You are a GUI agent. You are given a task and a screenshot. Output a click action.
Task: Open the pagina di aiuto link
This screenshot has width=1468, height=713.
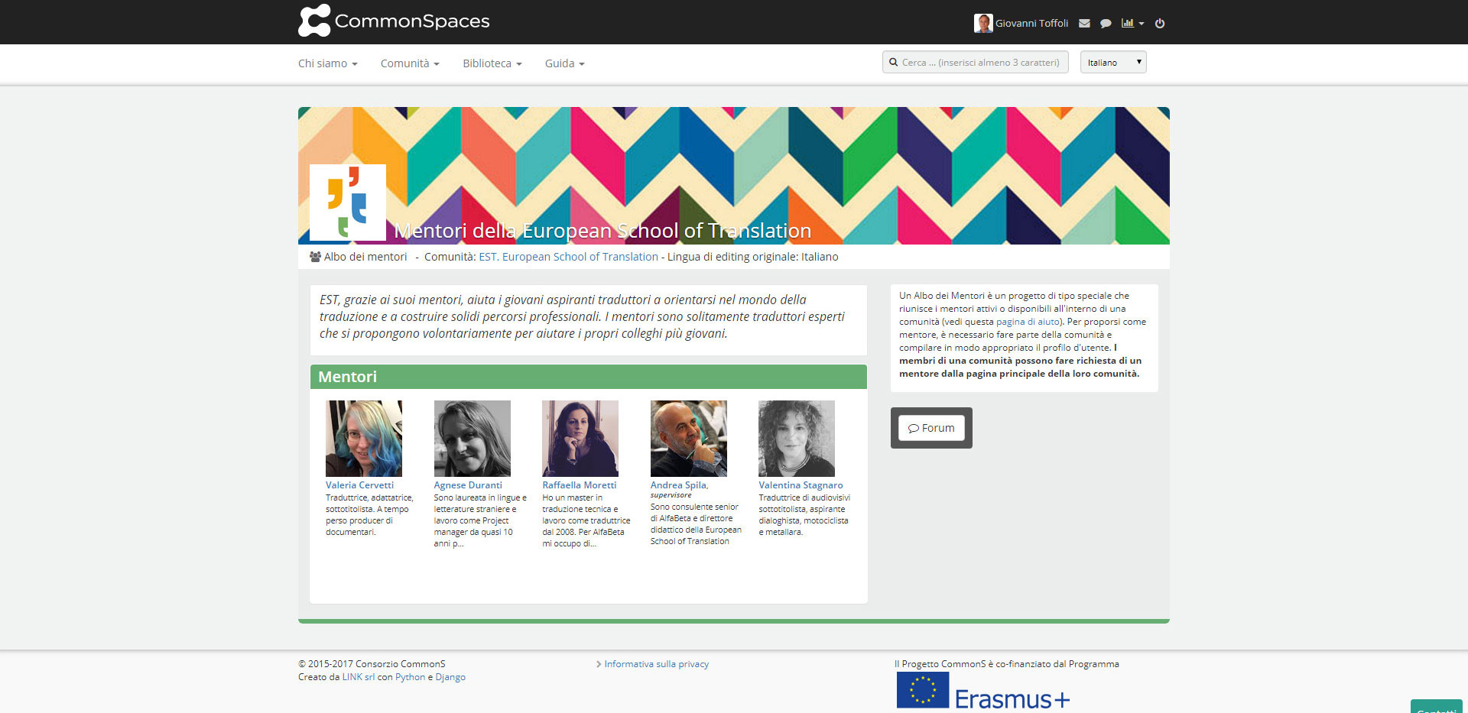coord(1028,322)
